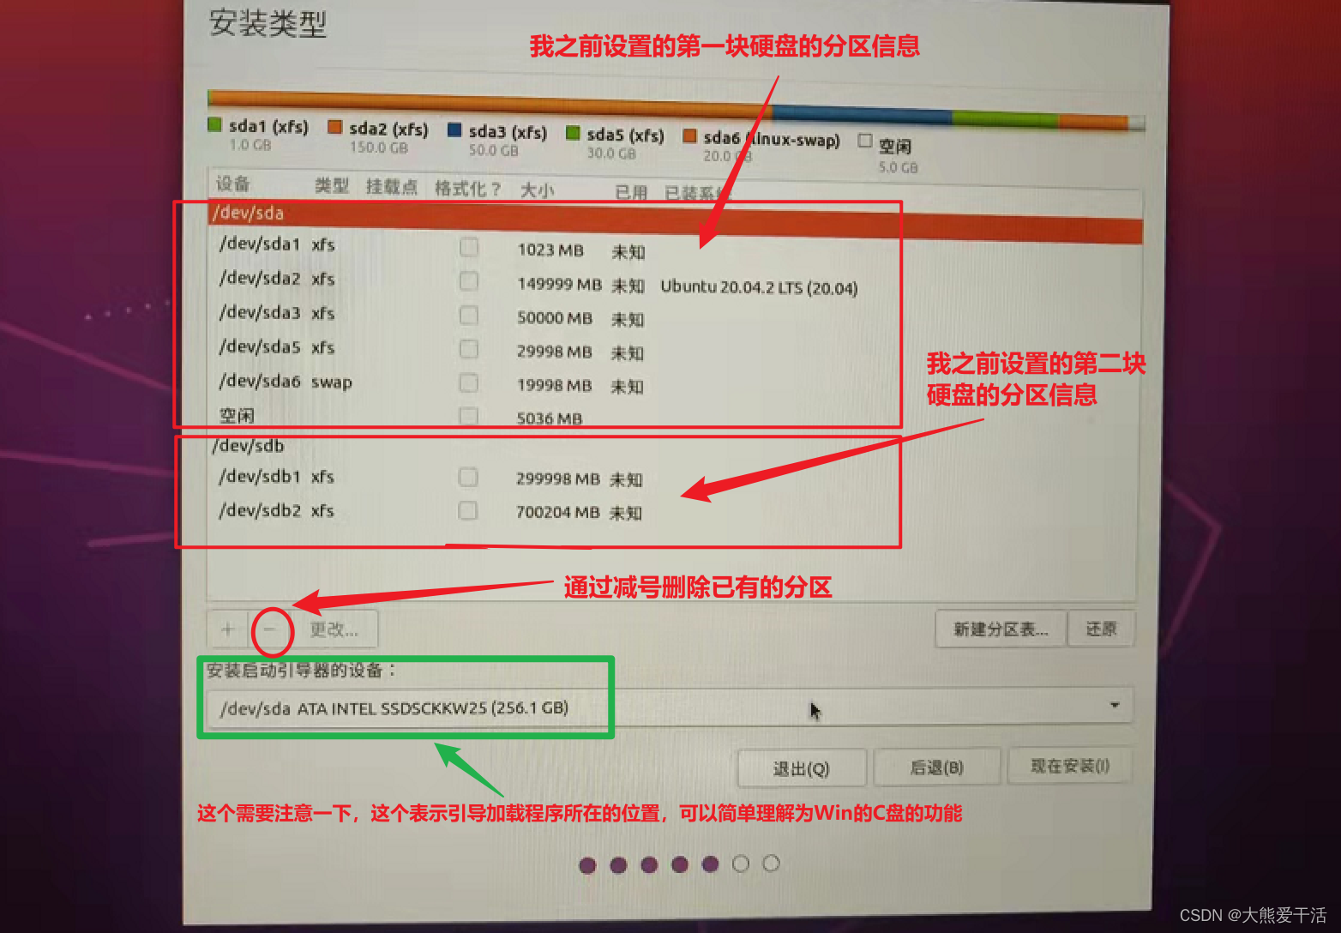Click the 类型 column header
Viewport: 1341px width, 933px height.
(x=332, y=185)
